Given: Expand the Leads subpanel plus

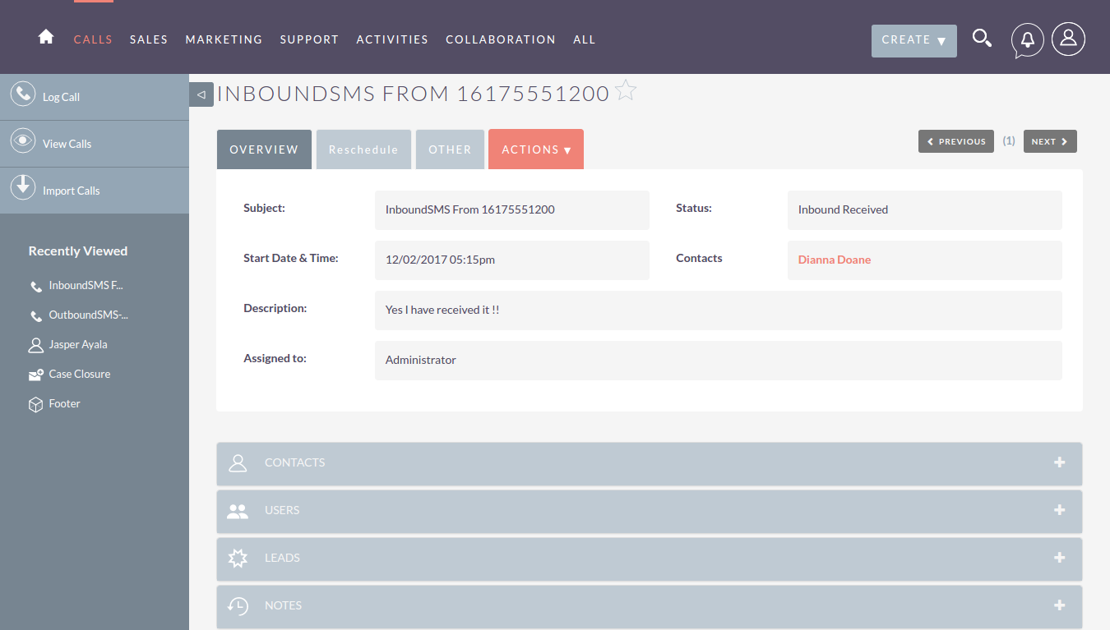Looking at the screenshot, I should tap(1059, 558).
